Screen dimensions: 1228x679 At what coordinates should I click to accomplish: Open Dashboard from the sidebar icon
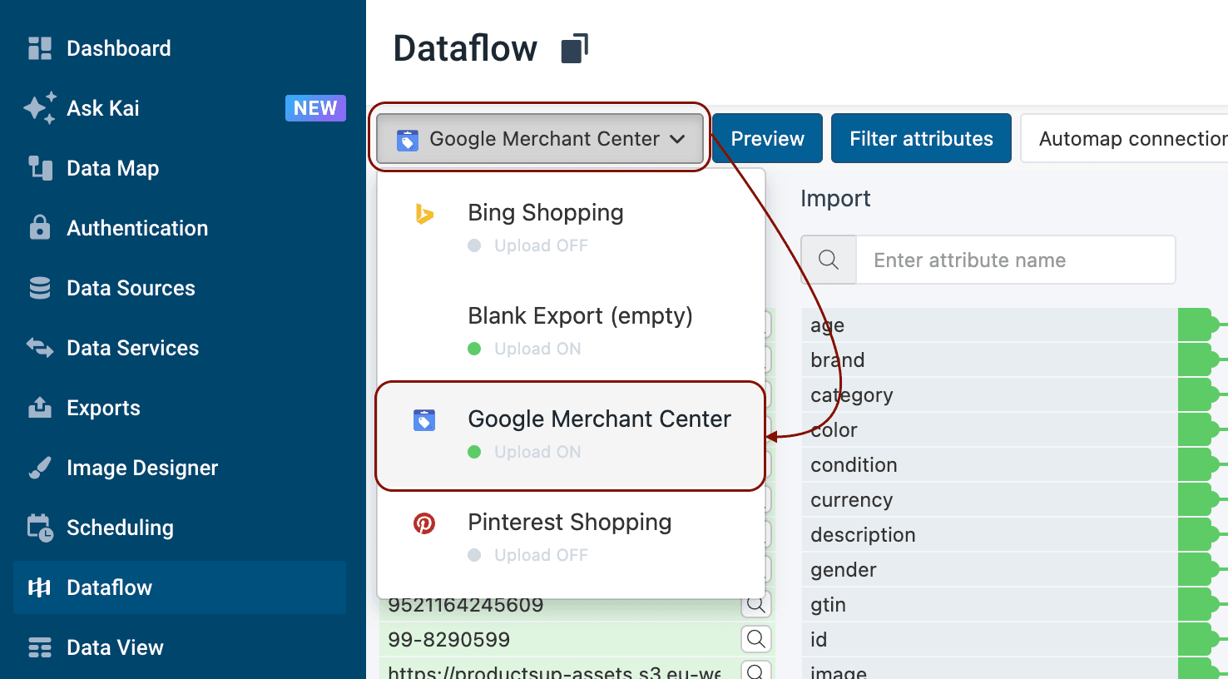click(40, 48)
